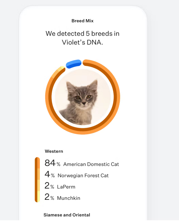Click the yellow bar segment beside Munchkin
Viewport: 179px width, 223px height.
(37, 197)
